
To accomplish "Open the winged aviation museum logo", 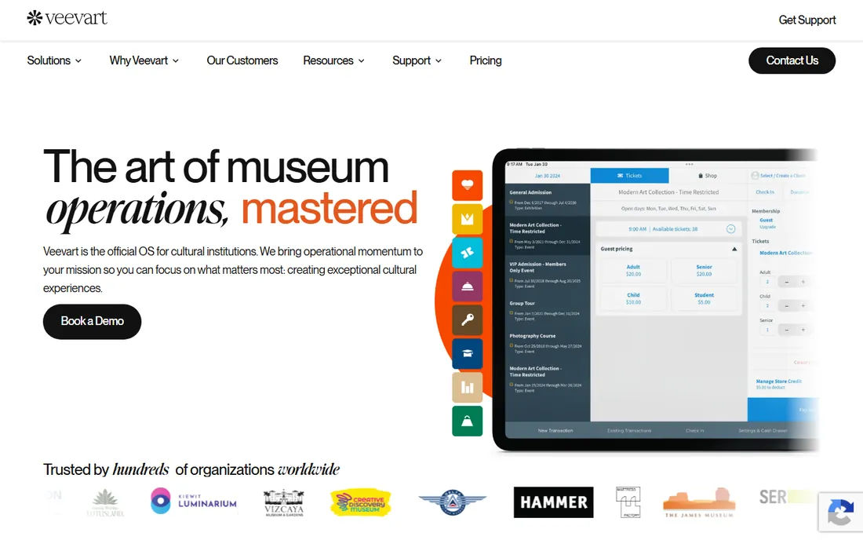I will (x=453, y=502).
